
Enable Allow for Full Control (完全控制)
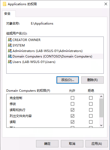pos(72,98)
